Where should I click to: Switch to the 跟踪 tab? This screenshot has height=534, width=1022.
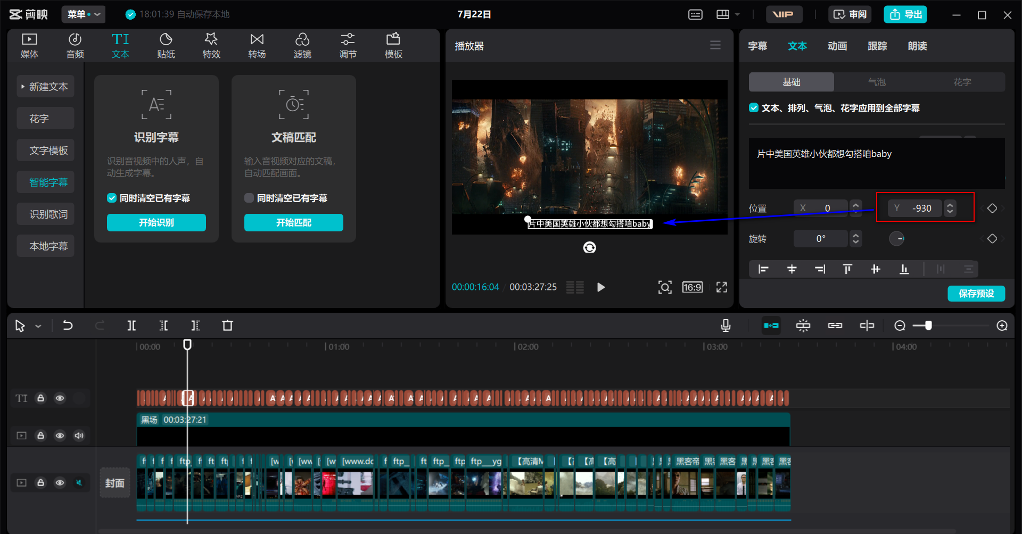[877, 46]
